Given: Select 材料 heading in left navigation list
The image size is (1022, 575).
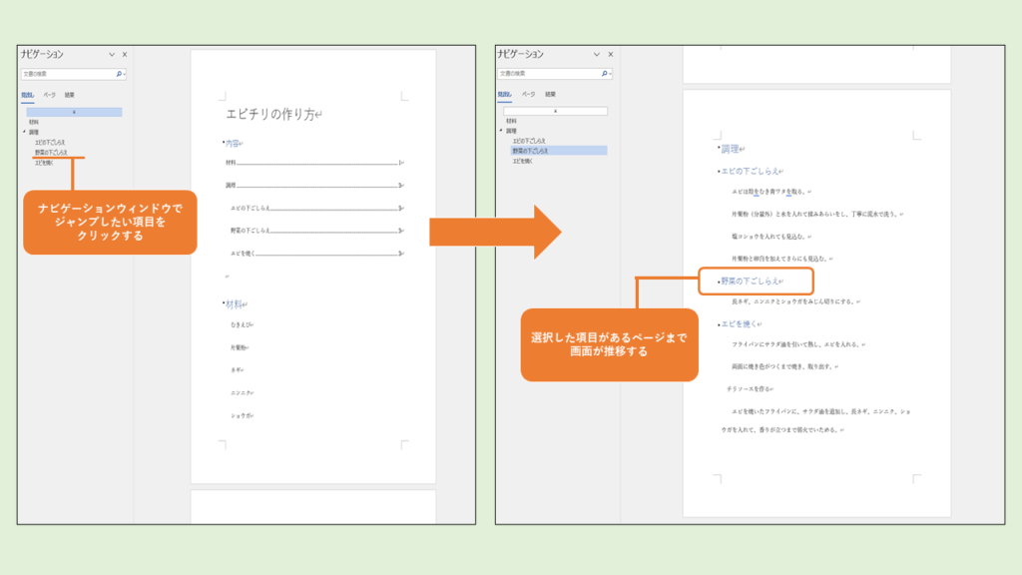Looking at the screenshot, I should tap(35, 122).
